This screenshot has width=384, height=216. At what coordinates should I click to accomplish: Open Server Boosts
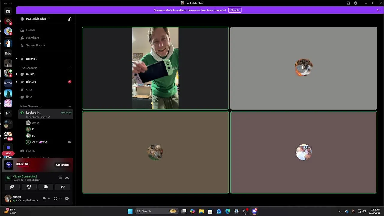point(46,45)
